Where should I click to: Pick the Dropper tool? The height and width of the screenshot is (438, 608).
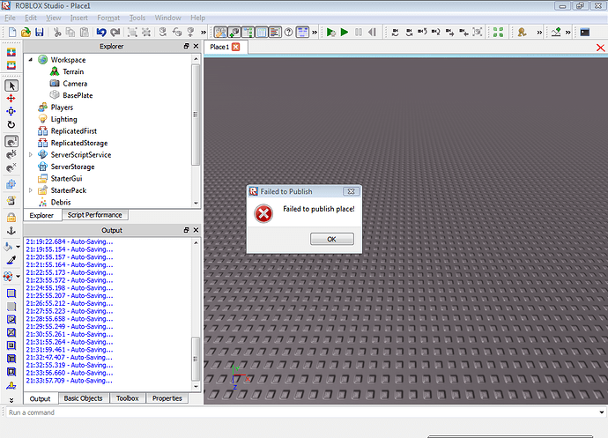point(11,260)
